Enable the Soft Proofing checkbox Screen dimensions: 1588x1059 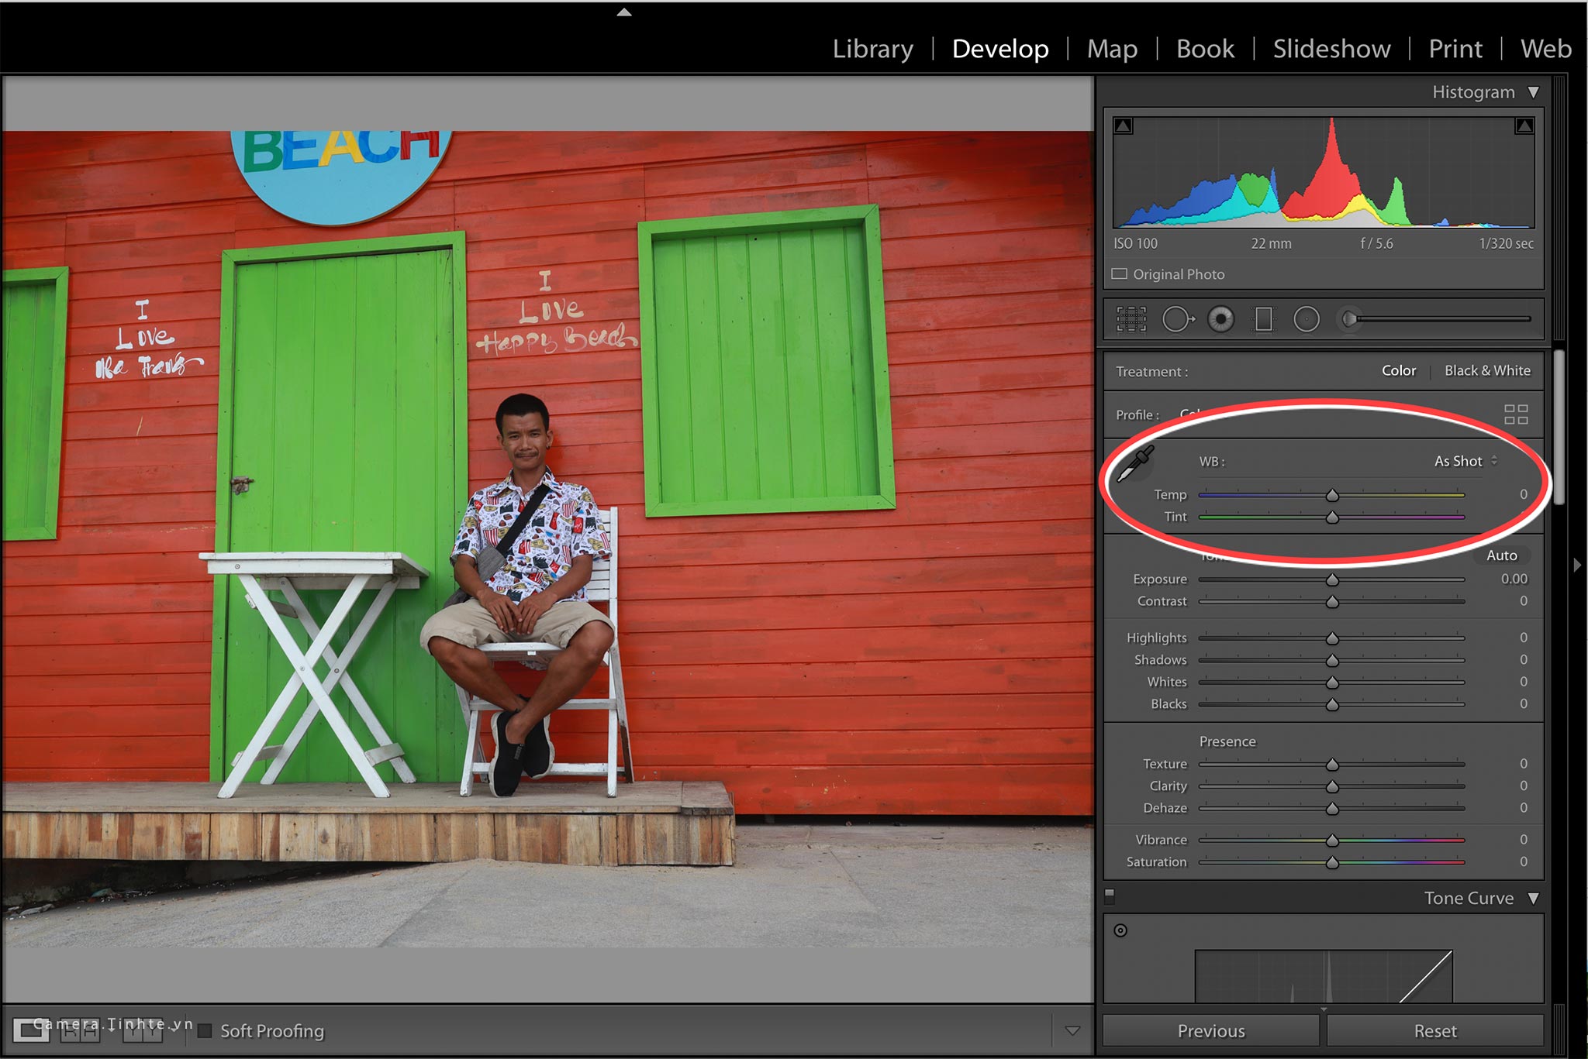click(x=205, y=1031)
